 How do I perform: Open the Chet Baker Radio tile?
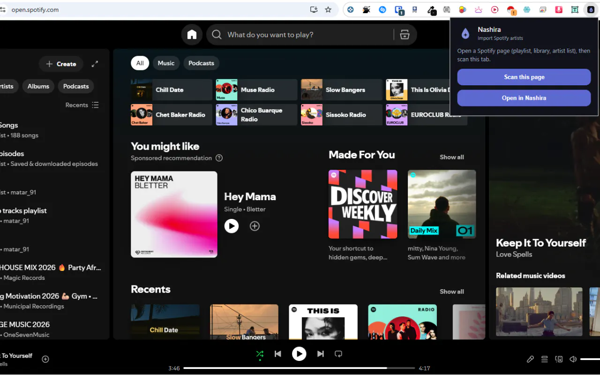(172, 114)
